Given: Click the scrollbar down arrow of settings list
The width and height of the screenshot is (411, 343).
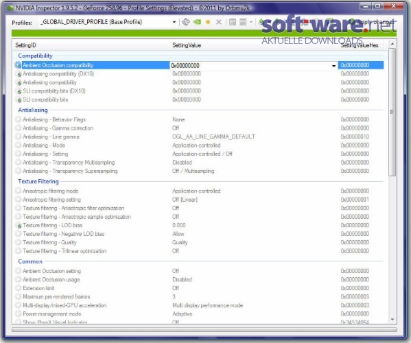Looking at the screenshot, I should 392,320.
